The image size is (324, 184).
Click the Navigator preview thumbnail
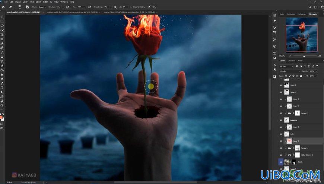(302, 34)
